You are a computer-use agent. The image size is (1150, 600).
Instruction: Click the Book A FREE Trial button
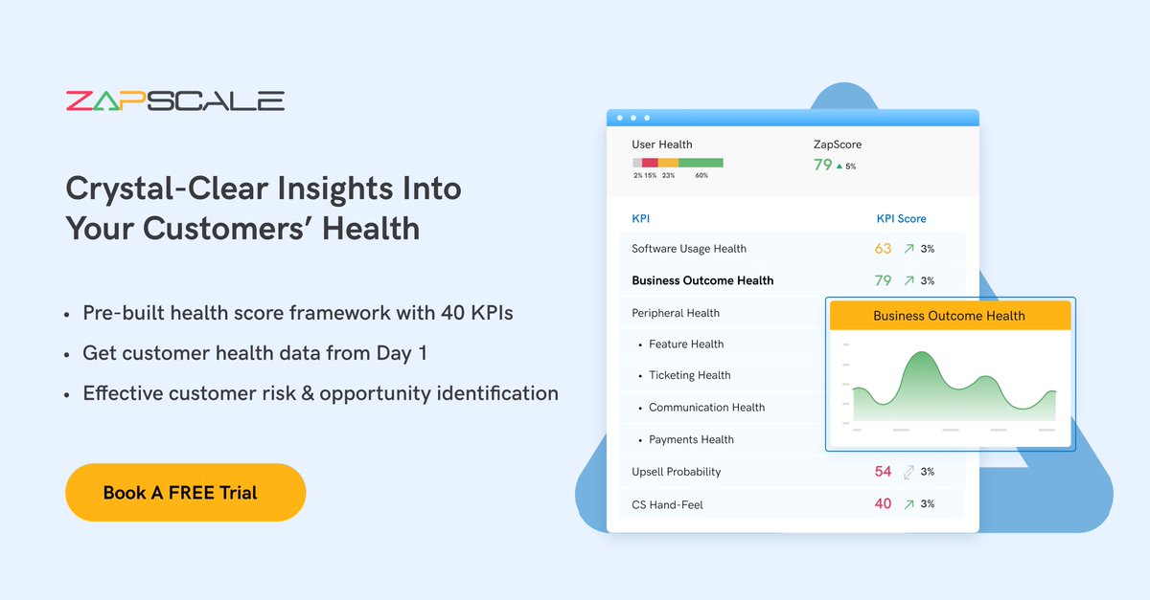185,493
